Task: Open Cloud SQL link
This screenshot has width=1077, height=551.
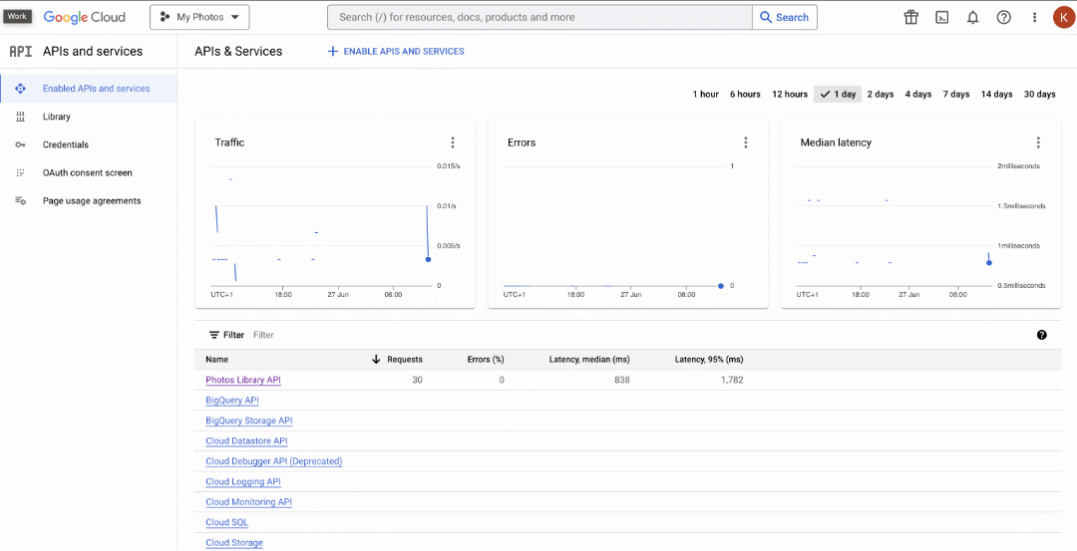Action: [x=226, y=522]
